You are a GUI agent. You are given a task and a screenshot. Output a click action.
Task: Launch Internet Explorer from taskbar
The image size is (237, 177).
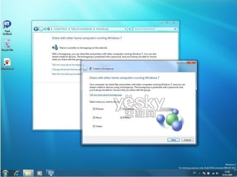[17, 173]
